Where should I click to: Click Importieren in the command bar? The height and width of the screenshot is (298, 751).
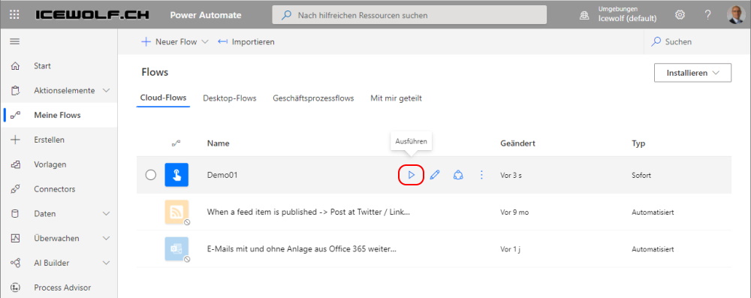click(x=246, y=42)
